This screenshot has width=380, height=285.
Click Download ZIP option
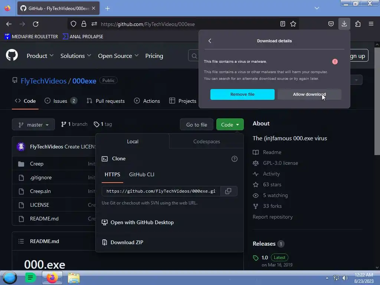tap(122, 242)
